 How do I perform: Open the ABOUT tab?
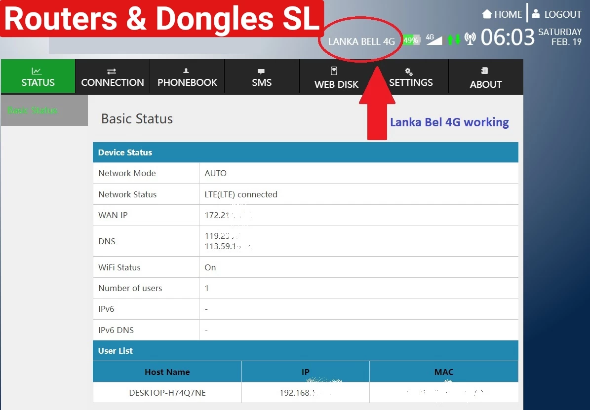coord(486,76)
